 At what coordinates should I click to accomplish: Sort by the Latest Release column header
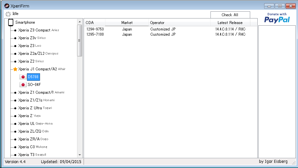tap(230, 23)
